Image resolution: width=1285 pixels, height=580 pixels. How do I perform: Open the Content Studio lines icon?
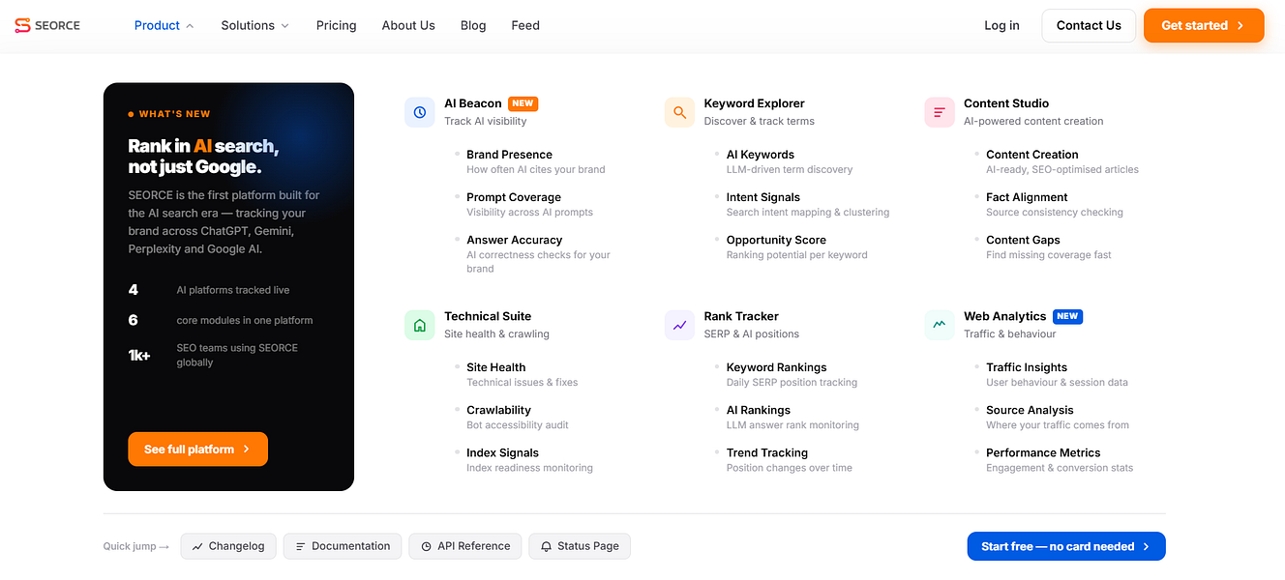pyautogui.click(x=940, y=112)
